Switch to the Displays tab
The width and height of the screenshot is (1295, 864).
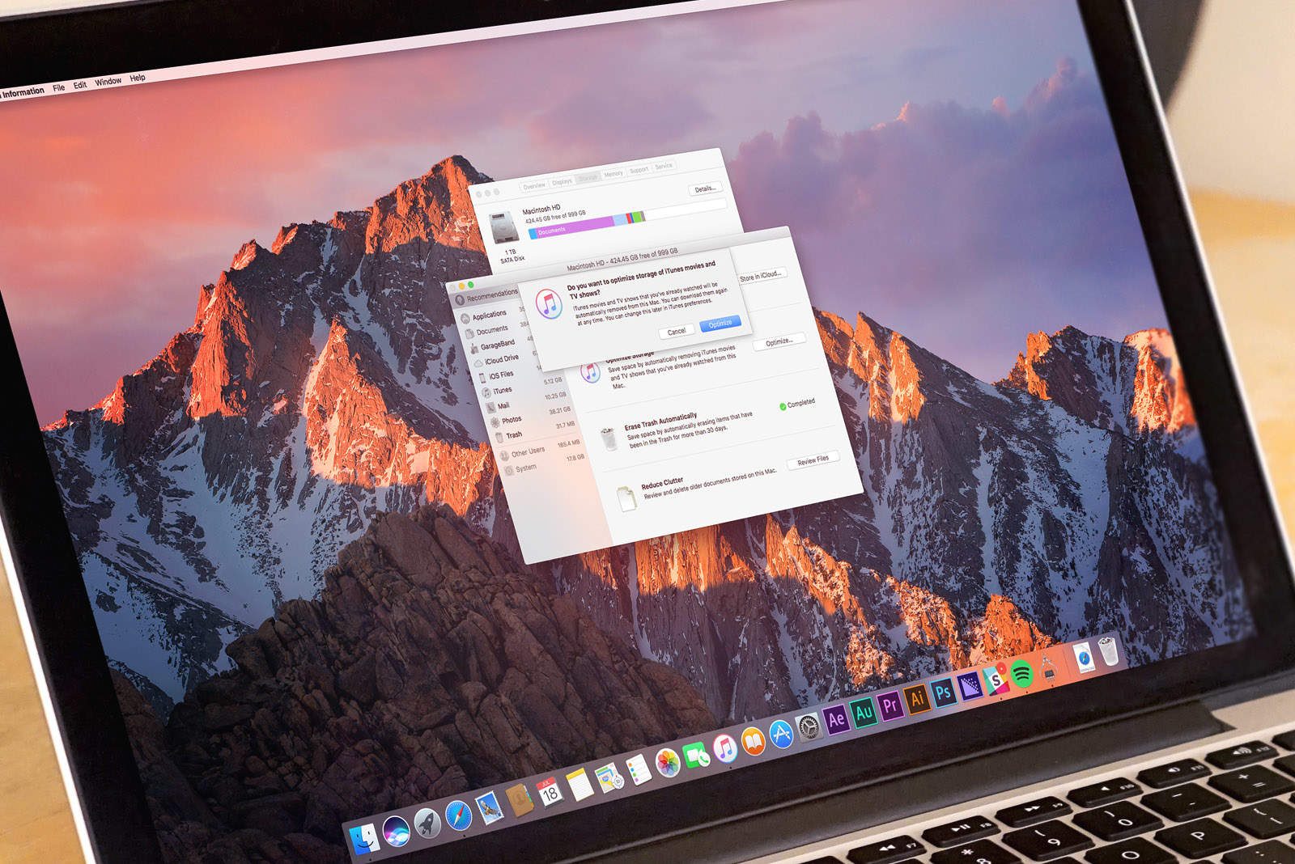[x=562, y=181]
